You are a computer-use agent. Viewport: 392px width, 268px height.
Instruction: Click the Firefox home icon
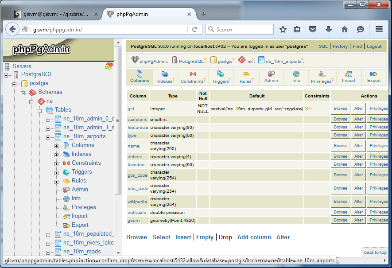(x=345, y=29)
